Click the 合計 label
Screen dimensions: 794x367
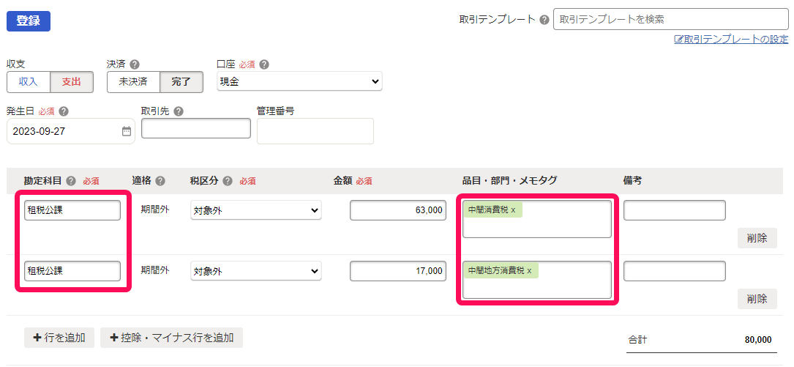click(x=637, y=340)
